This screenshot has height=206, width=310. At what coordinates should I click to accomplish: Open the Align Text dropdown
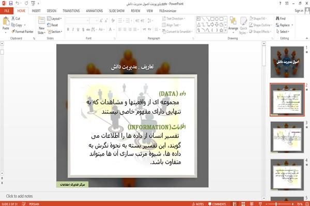(x=171, y=25)
